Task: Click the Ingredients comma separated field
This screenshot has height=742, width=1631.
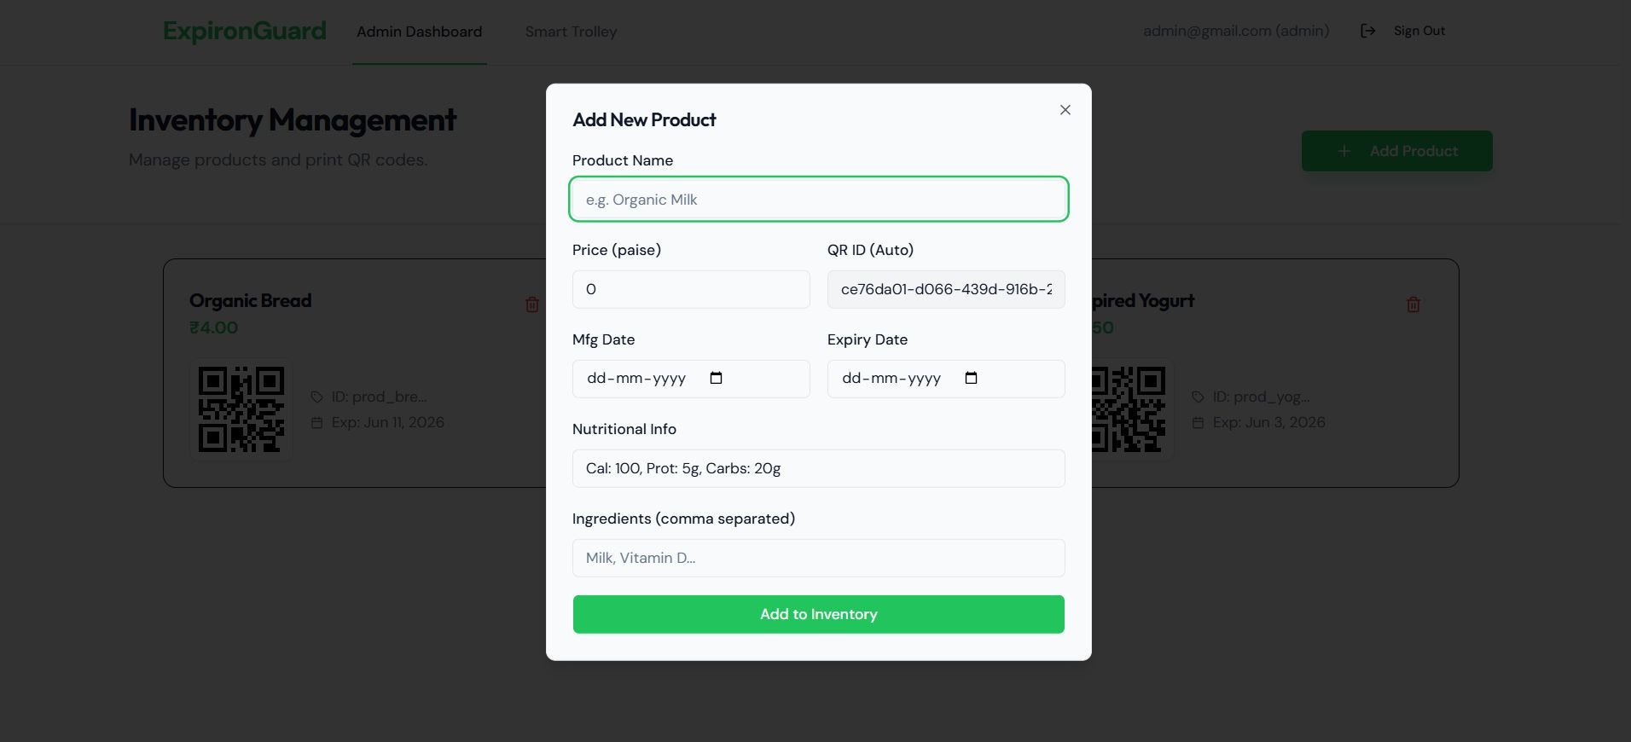Action: pyautogui.click(x=818, y=558)
